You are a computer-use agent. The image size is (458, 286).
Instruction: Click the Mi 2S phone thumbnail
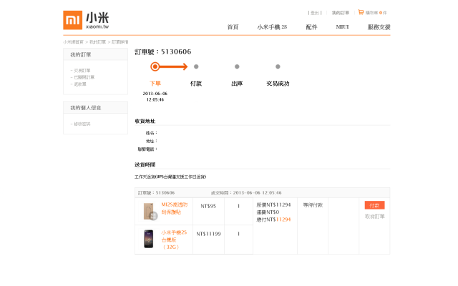tap(149, 239)
